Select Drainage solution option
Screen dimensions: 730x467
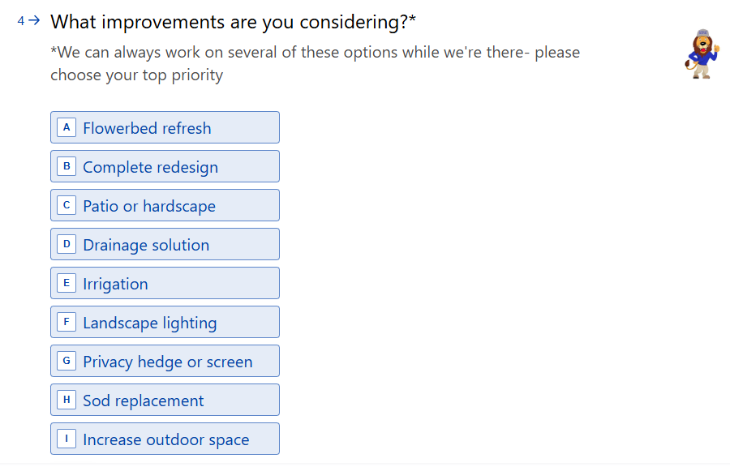coord(165,245)
